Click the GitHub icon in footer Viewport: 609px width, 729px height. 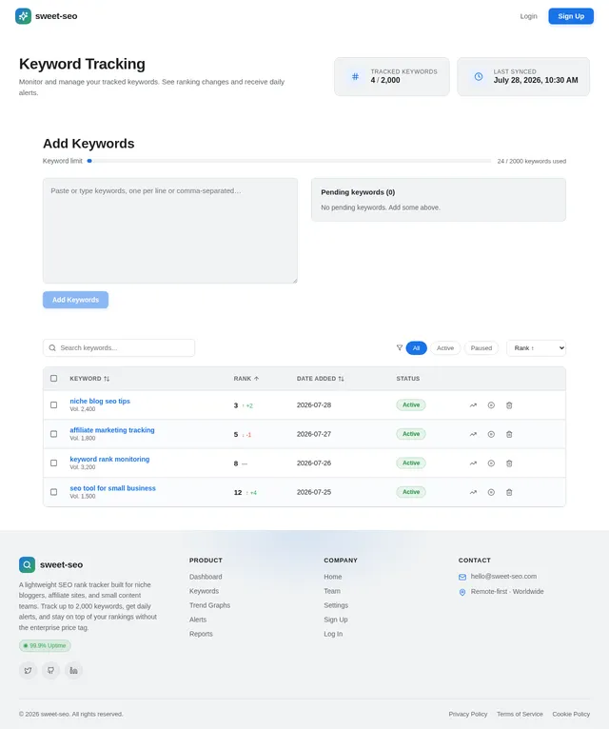tap(50, 670)
